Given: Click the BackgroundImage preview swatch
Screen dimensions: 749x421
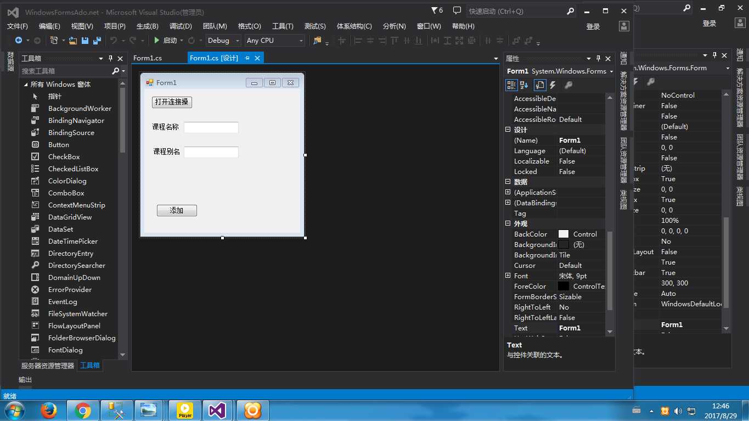Looking at the screenshot, I should [x=564, y=245].
